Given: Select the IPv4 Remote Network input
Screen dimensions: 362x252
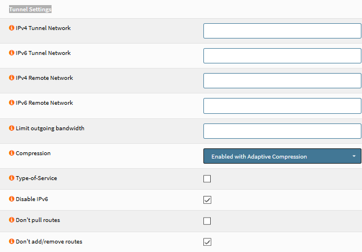Looking at the screenshot, I should [282, 80].
